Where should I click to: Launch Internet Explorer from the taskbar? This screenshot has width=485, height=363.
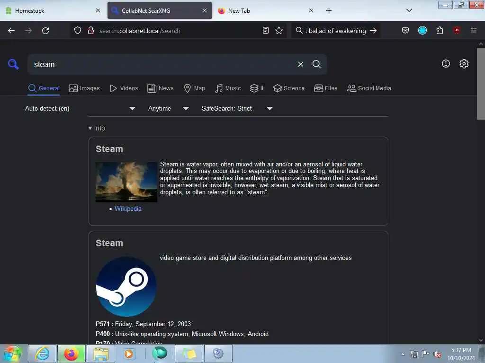[x=42, y=354]
